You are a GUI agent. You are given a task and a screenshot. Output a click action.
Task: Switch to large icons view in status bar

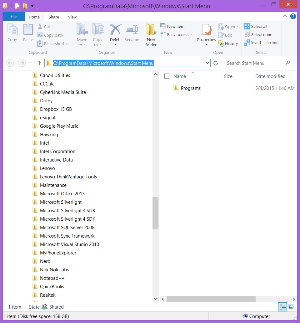(x=291, y=307)
